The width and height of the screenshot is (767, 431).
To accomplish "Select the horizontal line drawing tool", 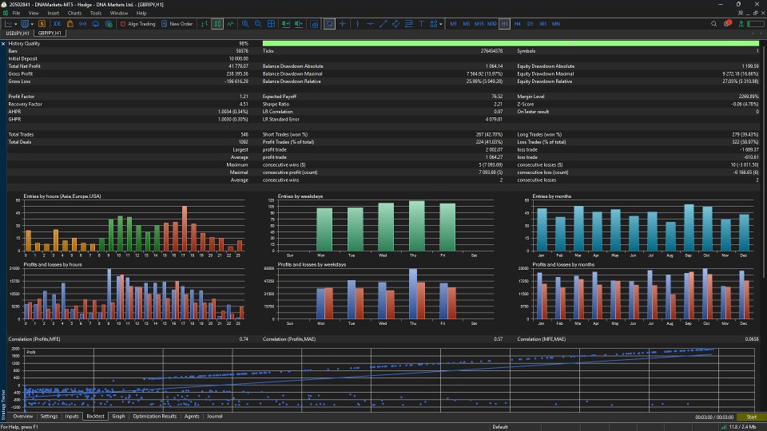I will 370,24.
